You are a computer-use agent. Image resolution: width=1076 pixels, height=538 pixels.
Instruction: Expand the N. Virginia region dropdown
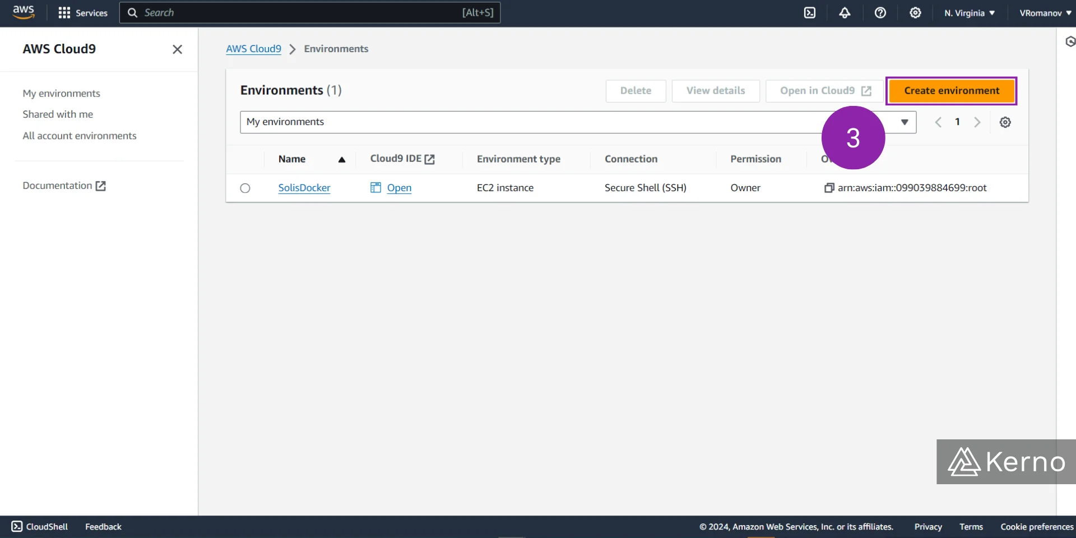[x=970, y=13]
